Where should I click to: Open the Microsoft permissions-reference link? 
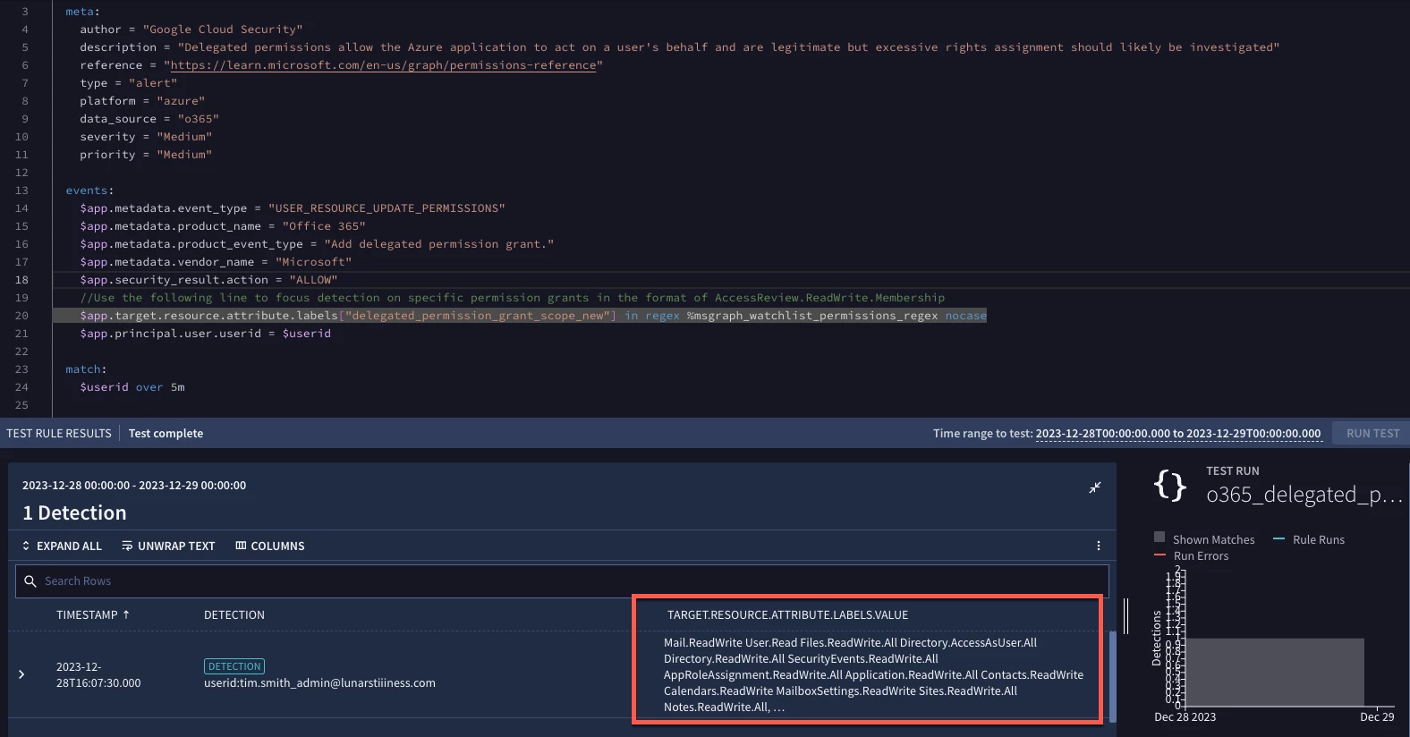pyautogui.click(x=383, y=65)
